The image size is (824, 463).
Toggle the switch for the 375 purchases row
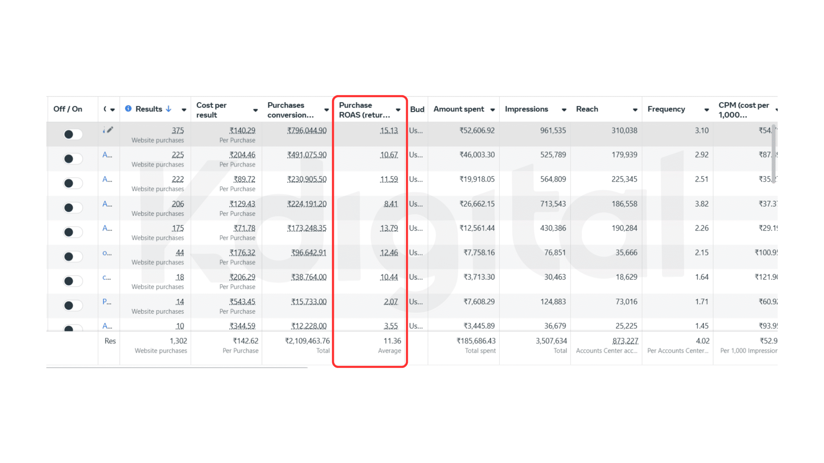pyautogui.click(x=73, y=134)
